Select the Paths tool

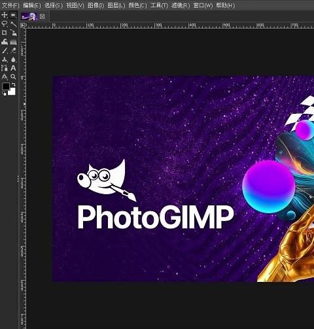point(5,68)
